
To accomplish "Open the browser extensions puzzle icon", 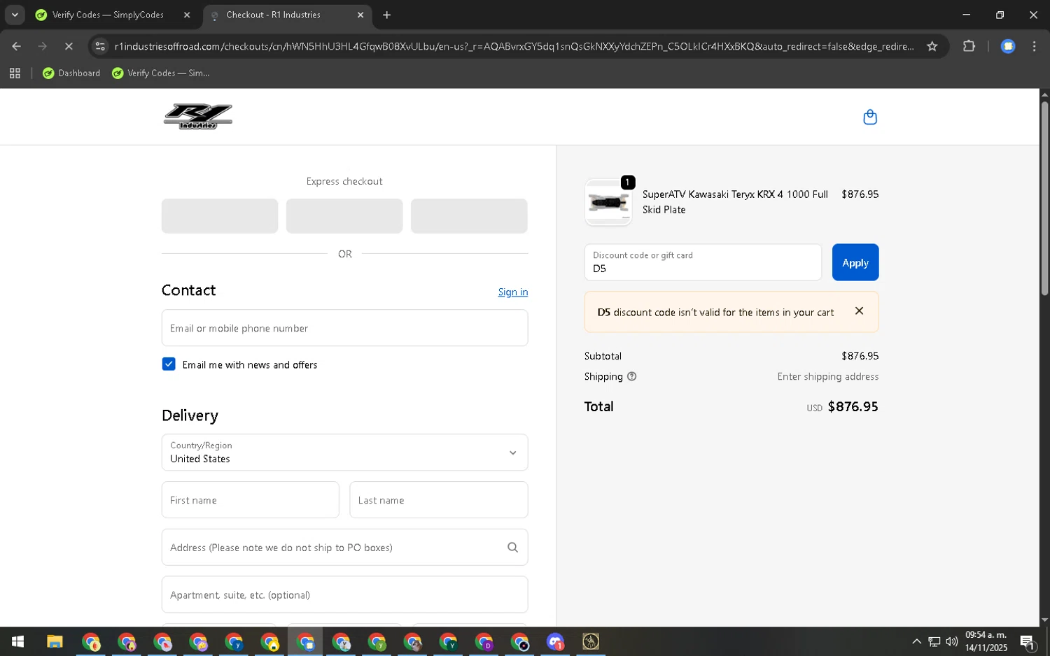I will click(x=969, y=46).
